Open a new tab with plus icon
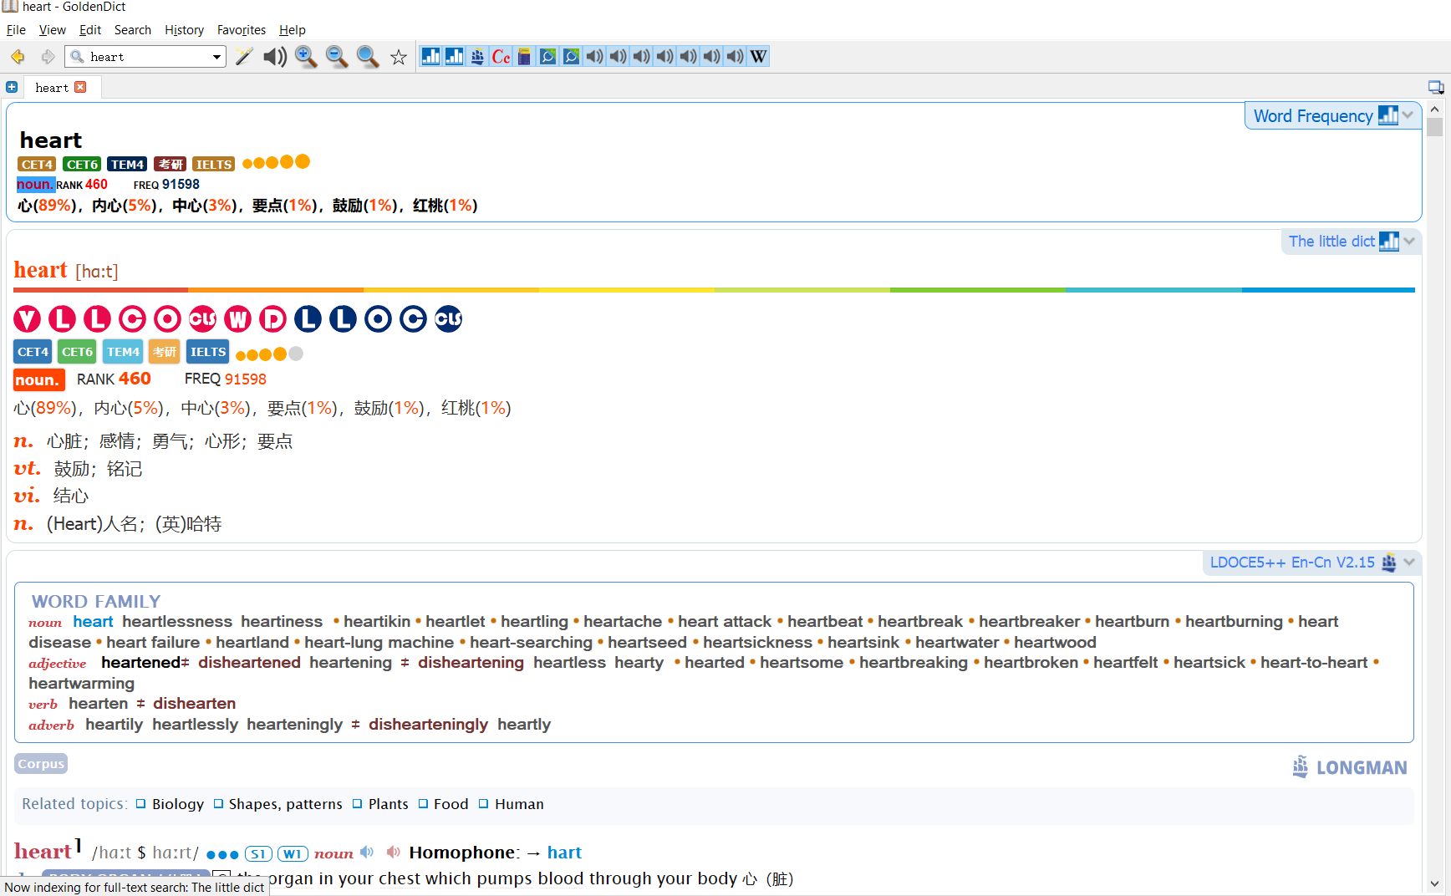The width and height of the screenshot is (1451, 896). tap(12, 87)
